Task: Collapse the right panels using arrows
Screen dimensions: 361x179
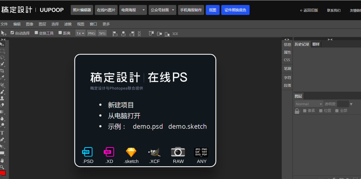Action: (x=330, y=39)
